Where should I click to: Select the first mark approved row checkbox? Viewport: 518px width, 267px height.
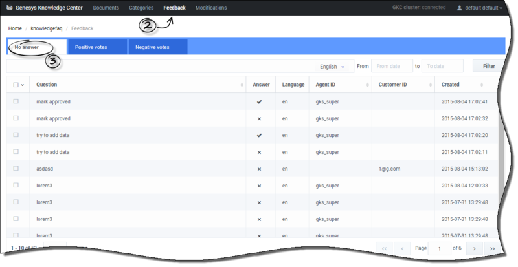(16, 101)
